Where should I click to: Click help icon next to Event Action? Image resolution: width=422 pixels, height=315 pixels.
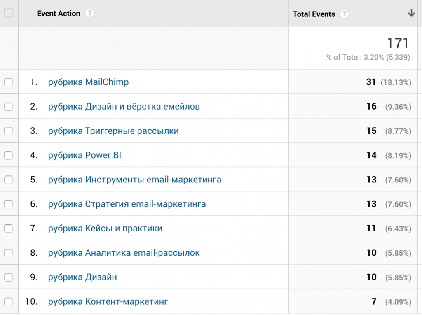tap(89, 13)
